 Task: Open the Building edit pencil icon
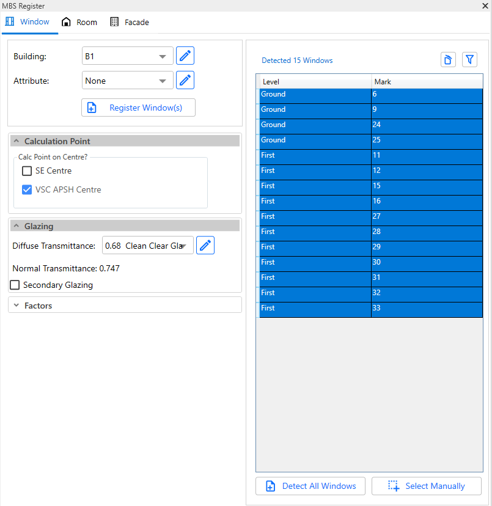185,56
